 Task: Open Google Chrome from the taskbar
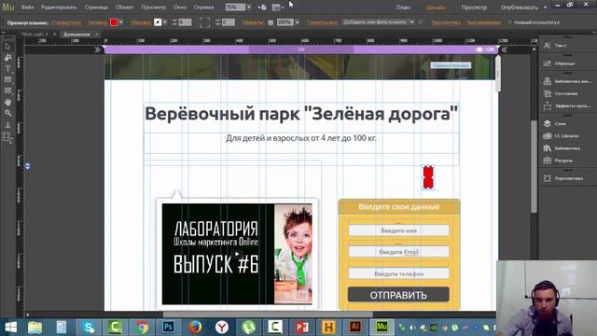point(143,327)
